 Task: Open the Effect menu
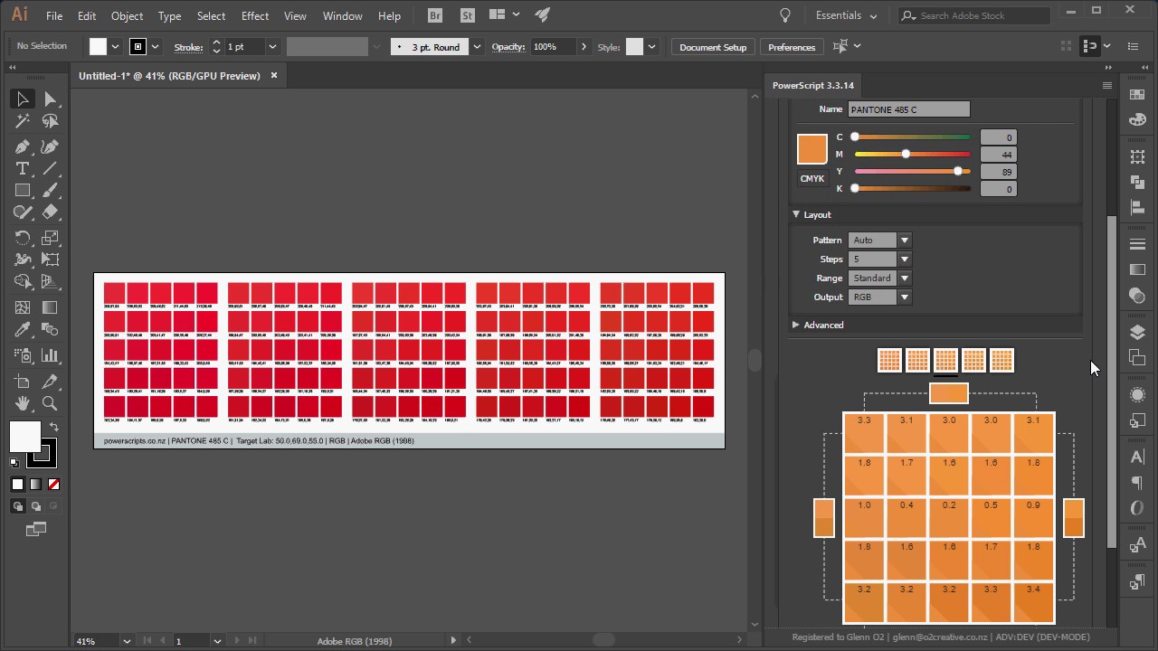pyautogui.click(x=255, y=16)
